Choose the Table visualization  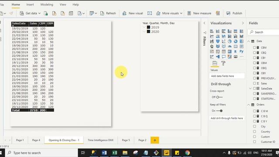(224, 51)
